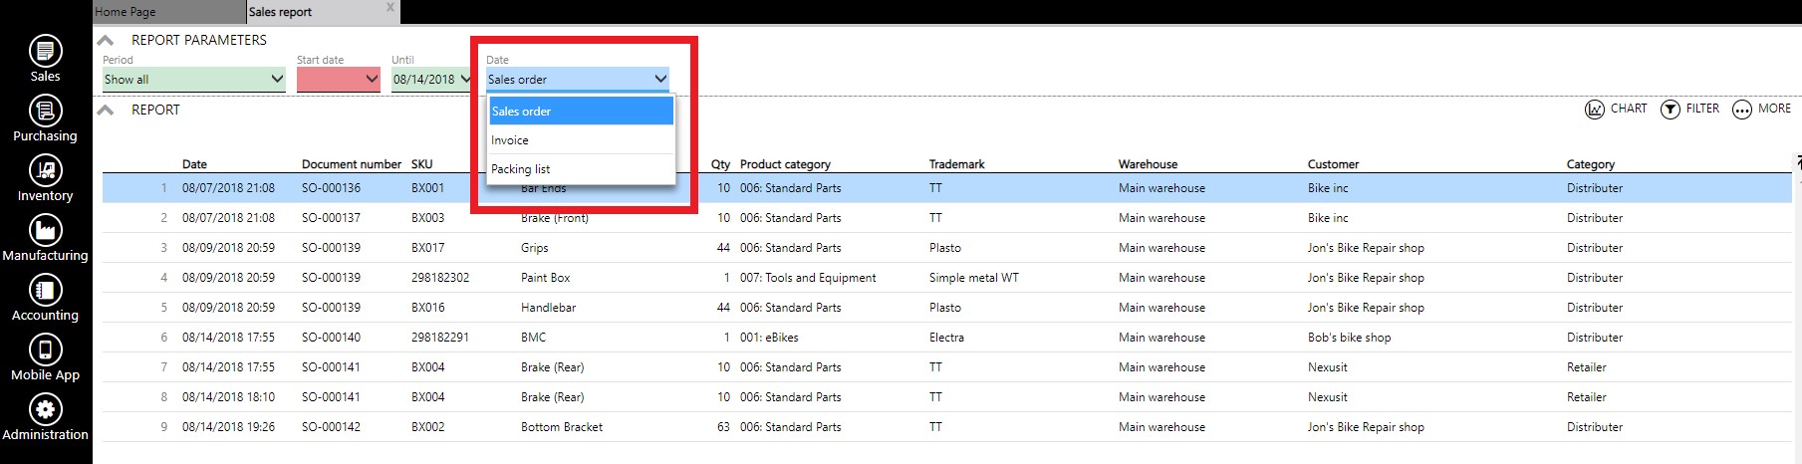The width and height of the screenshot is (1802, 464).
Task: Click 007: Tools and Equipment cell
Action: pos(808,278)
